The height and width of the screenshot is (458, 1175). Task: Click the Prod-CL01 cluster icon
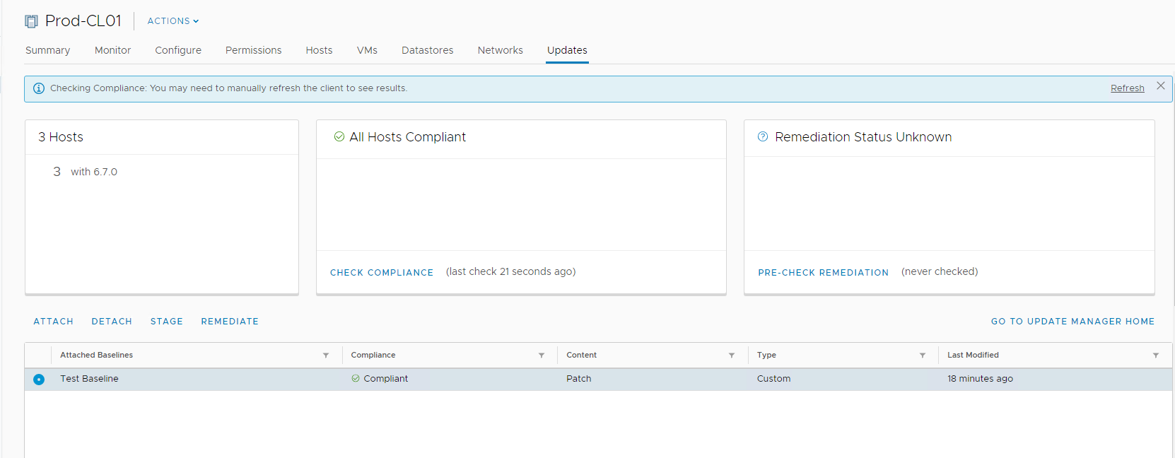(x=31, y=21)
